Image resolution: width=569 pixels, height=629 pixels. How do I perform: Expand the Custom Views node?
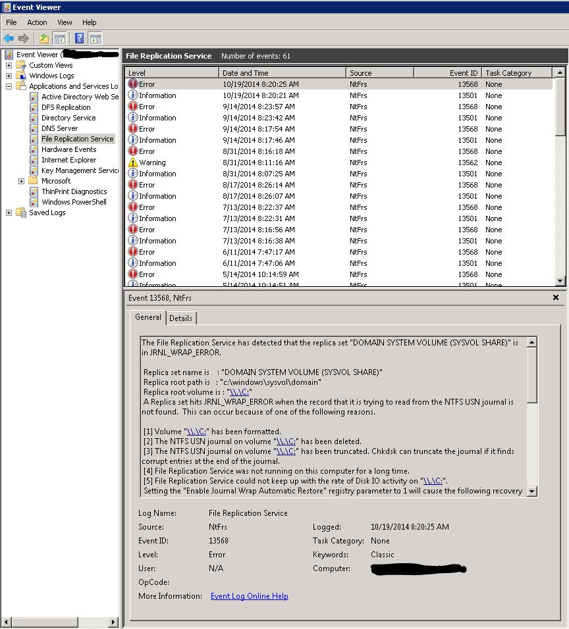[x=9, y=65]
